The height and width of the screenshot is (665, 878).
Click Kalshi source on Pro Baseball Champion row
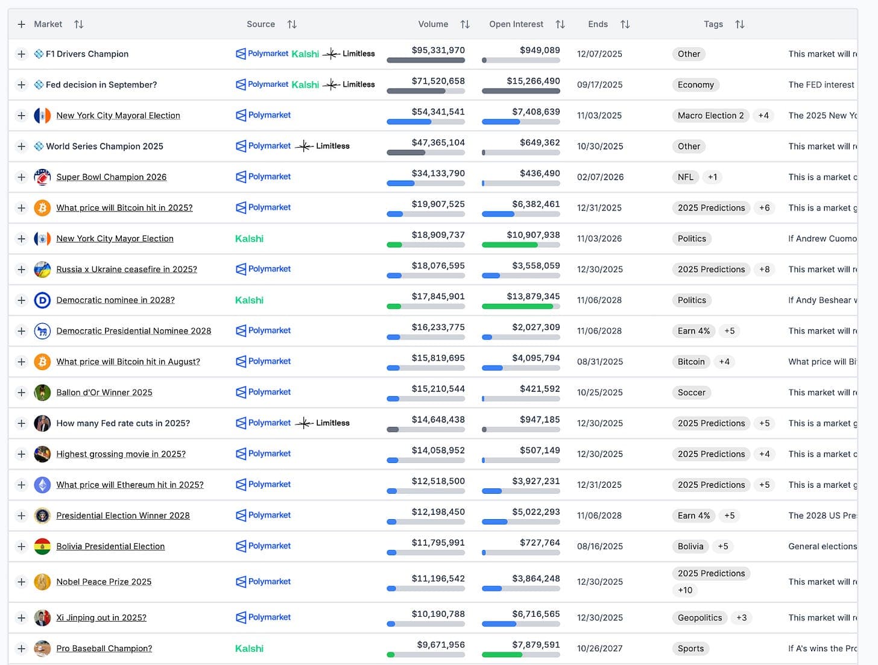(x=249, y=649)
